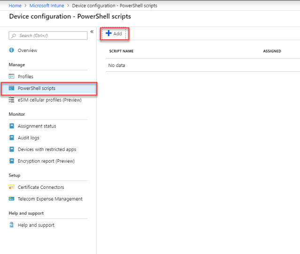Click the Profiles icon in sidebar
Image resolution: width=300 pixels, height=254 pixels.
(x=12, y=76)
